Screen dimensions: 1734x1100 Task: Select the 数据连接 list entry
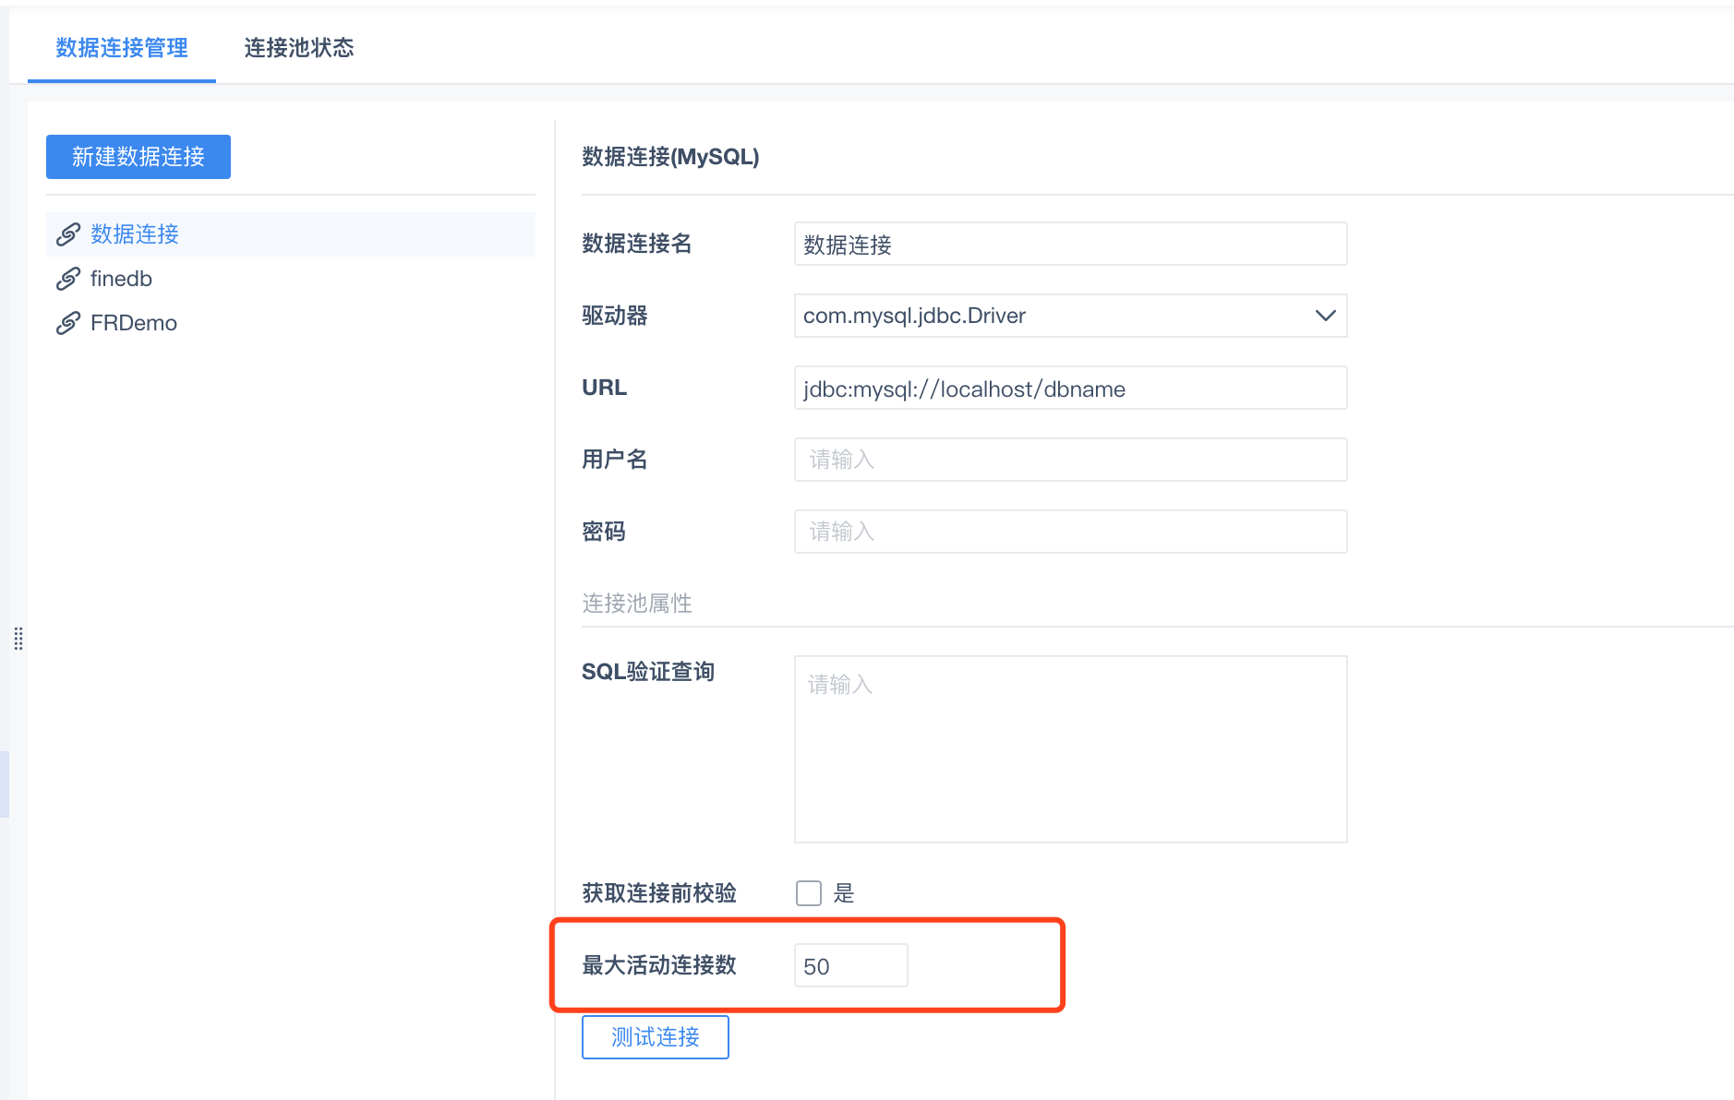(135, 234)
